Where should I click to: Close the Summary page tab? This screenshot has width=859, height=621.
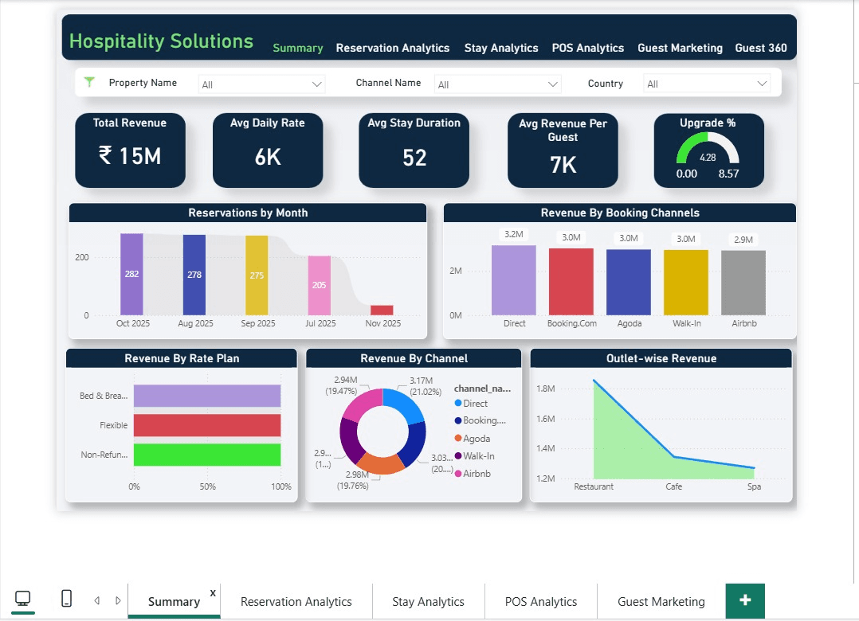(x=212, y=592)
